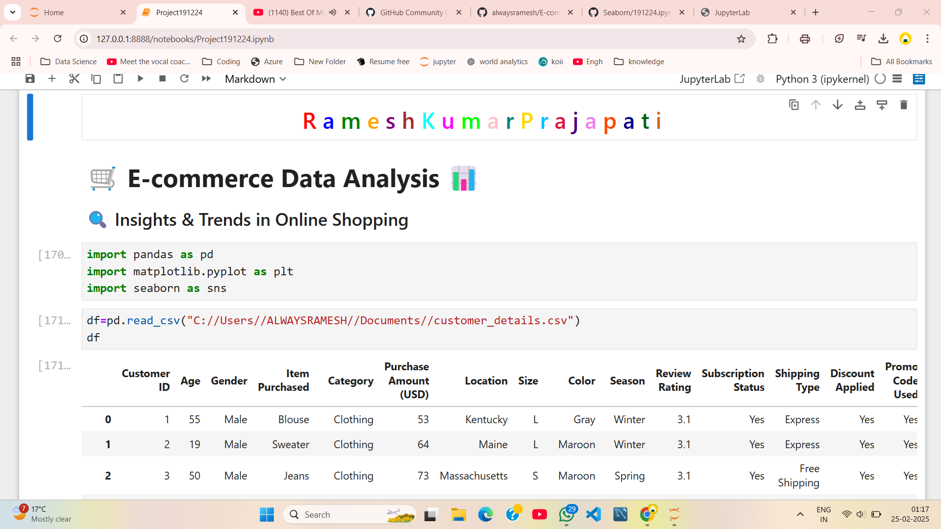The image size is (941, 529).
Task: Move the title cell down
Action: [x=837, y=104]
